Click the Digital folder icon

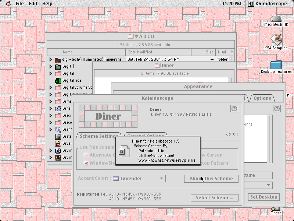[x=58, y=73]
